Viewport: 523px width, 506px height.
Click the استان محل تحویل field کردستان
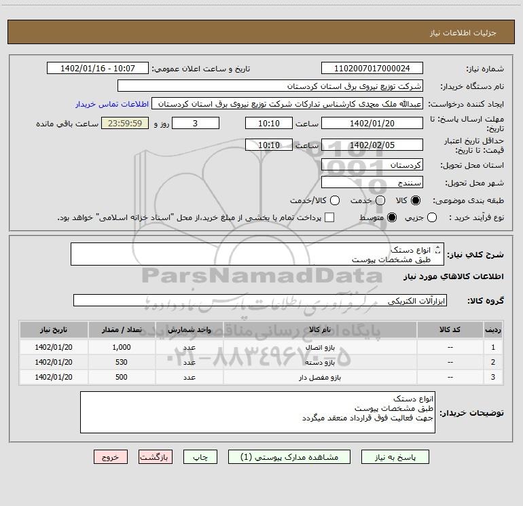[372, 165]
